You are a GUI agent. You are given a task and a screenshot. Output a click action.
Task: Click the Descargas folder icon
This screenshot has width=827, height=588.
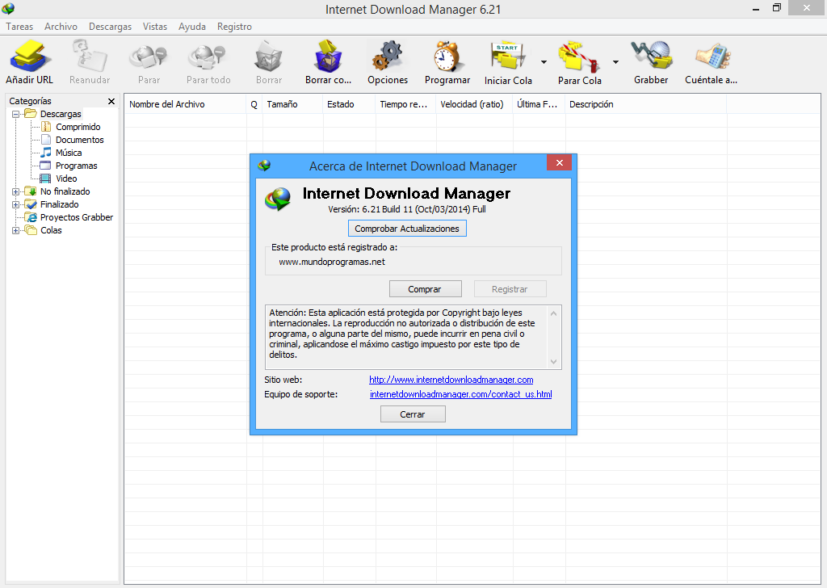coord(31,114)
